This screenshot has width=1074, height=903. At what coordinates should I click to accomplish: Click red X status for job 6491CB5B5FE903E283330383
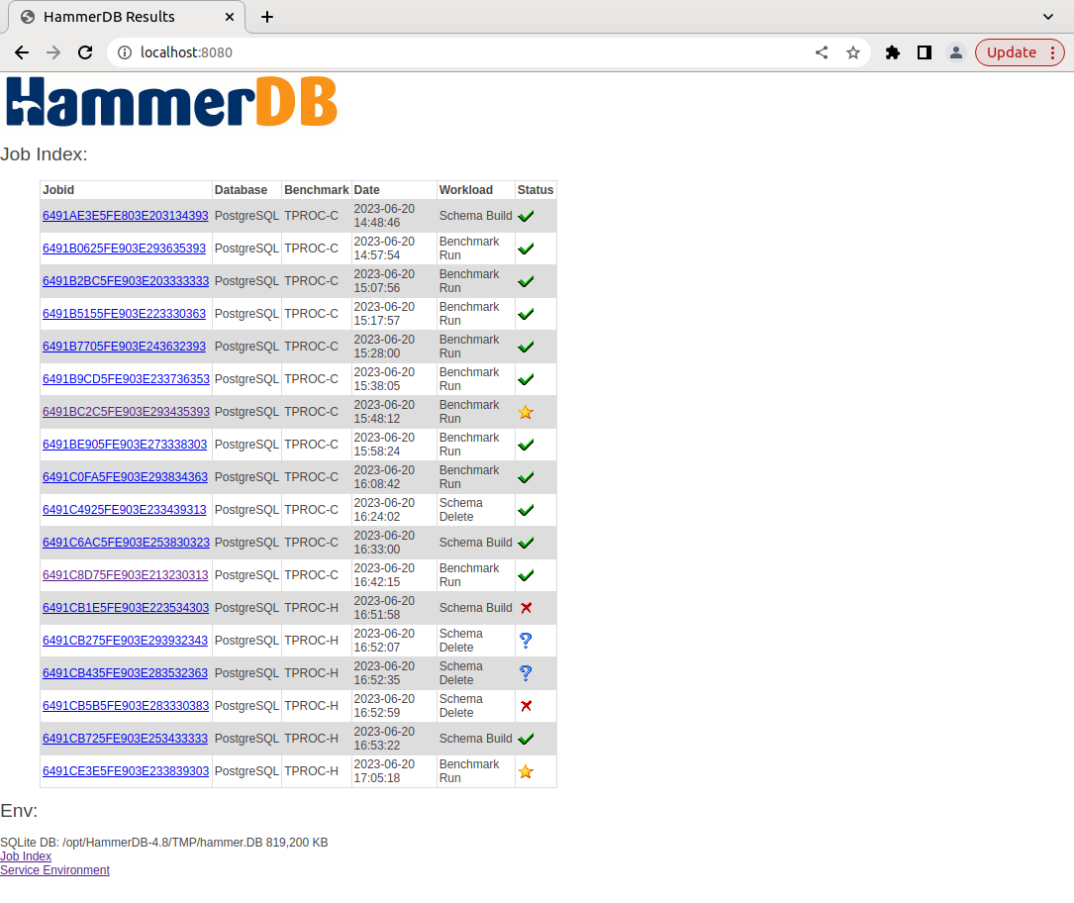click(x=526, y=706)
